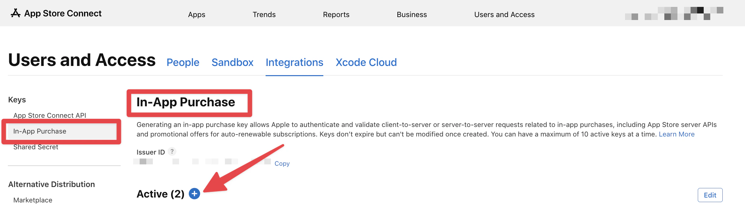Viewport: 745px width, 209px height.
Task: Open Shared Secret in the sidebar
Action: tap(36, 147)
